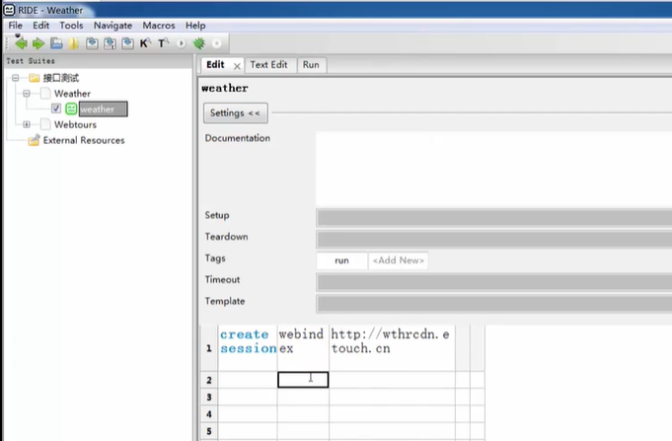Open the Edit menu
This screenshot has height=441, width=672.
pos(41,26)
